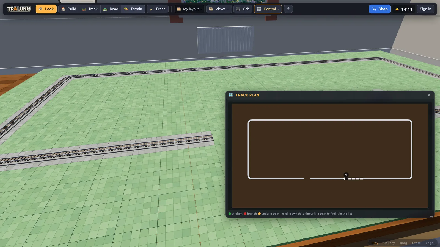Open the Views dropdown menu
The width and height of the screenshot is (440, 247).
(219, 9)
